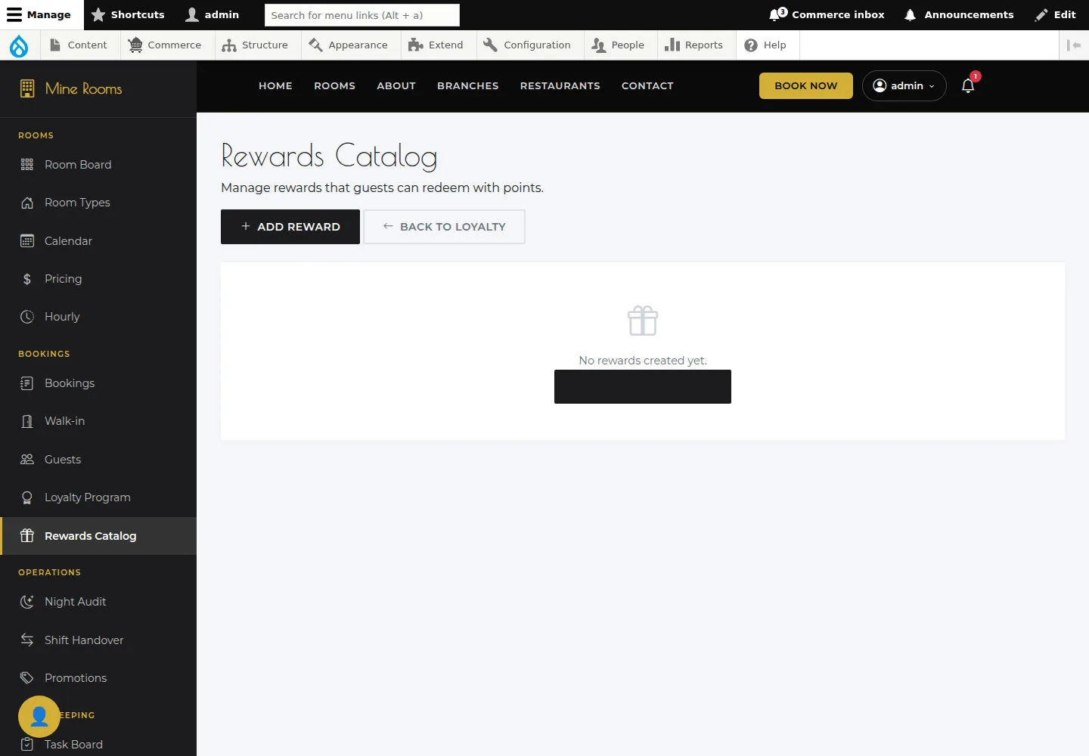Image resolution: width=1089 pixels, height=756 pixels.
Task: Open Announcements
Action: pyautogui.click(x=959, y=14)
